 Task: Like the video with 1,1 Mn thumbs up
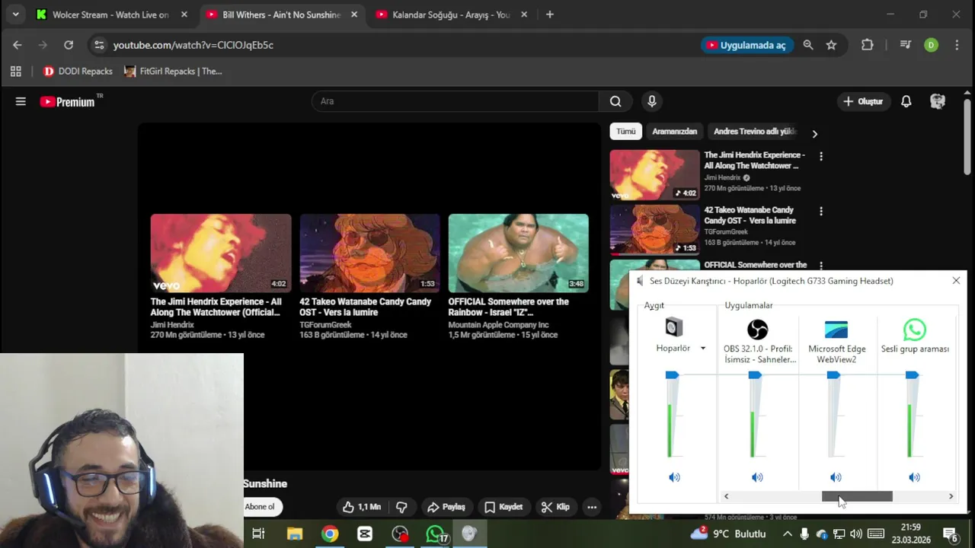[361, 507]
